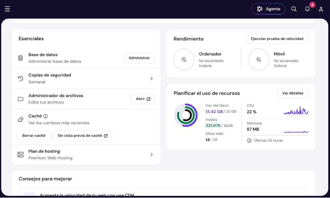Click the Administrador de archivos folder icon
Viewport: 330px width, 198px height.
(20, 99)
